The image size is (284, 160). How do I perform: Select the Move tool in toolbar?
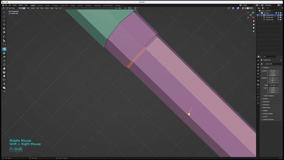click(4, 20)
